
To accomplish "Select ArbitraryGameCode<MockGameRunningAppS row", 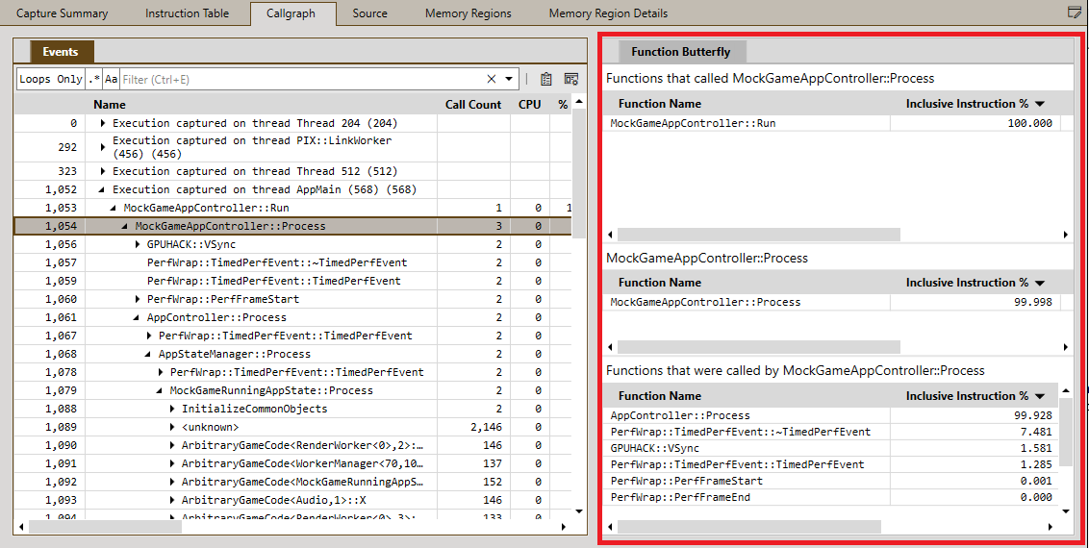I will 292,482.
